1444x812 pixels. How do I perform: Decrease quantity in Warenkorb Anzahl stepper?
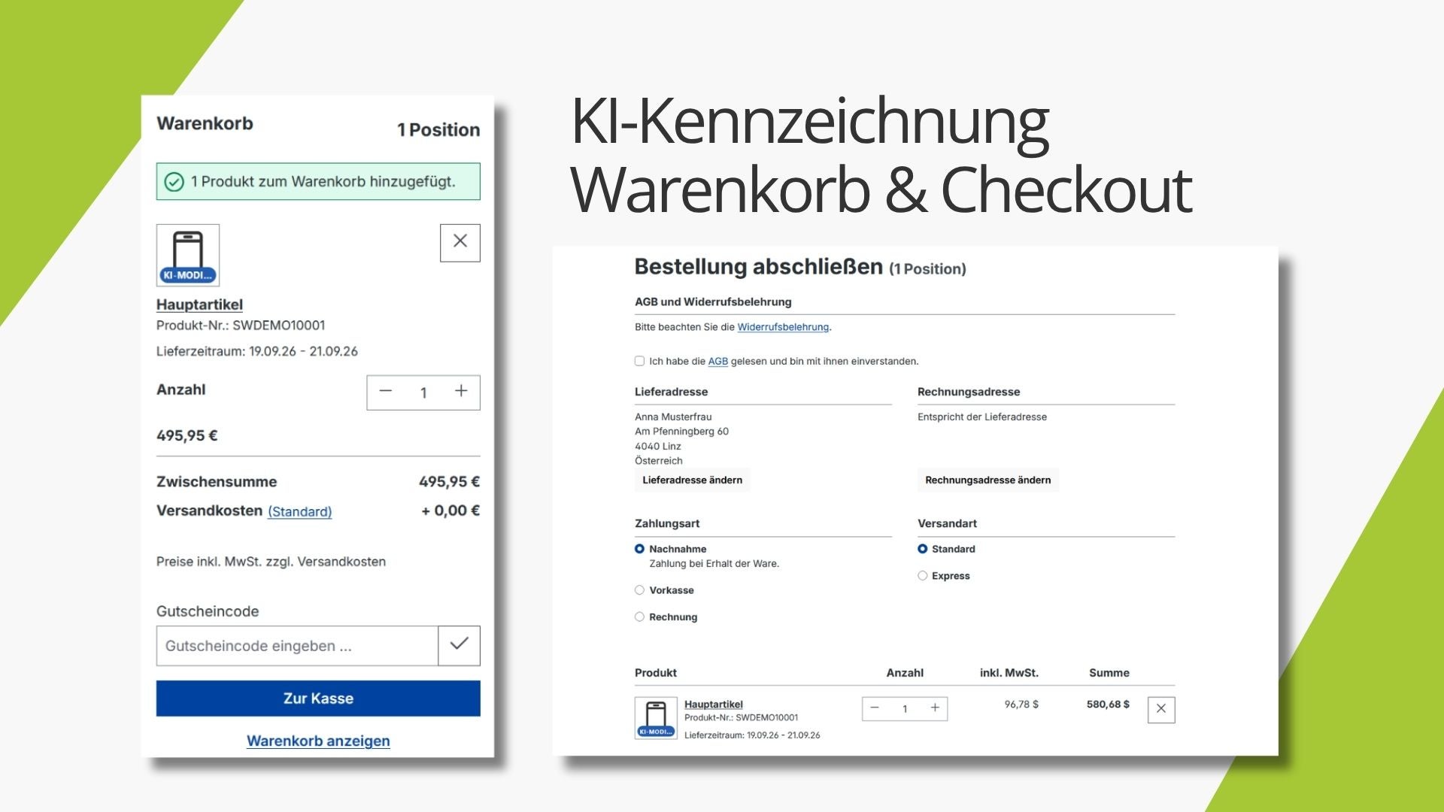(386, 391)
